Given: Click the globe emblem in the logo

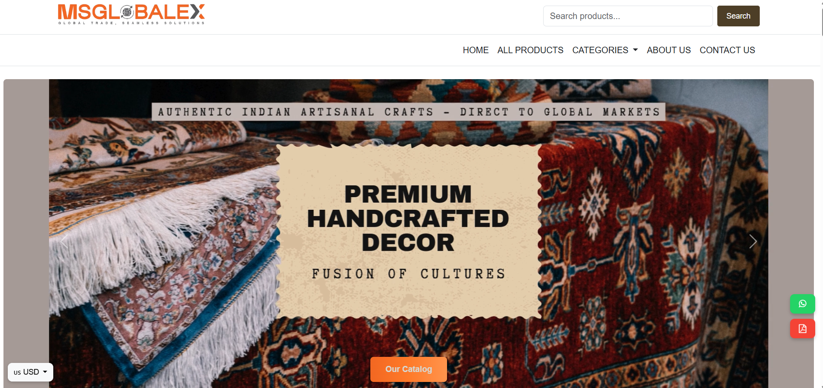Looking at the screenshot, I should (127, 13).
